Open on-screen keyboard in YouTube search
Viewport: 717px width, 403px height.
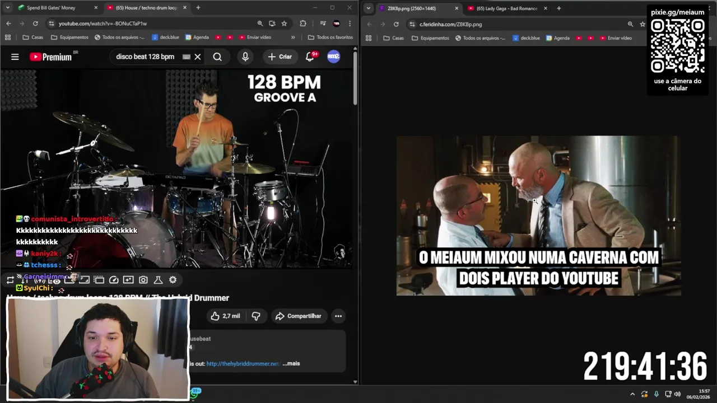pos(187,57)
